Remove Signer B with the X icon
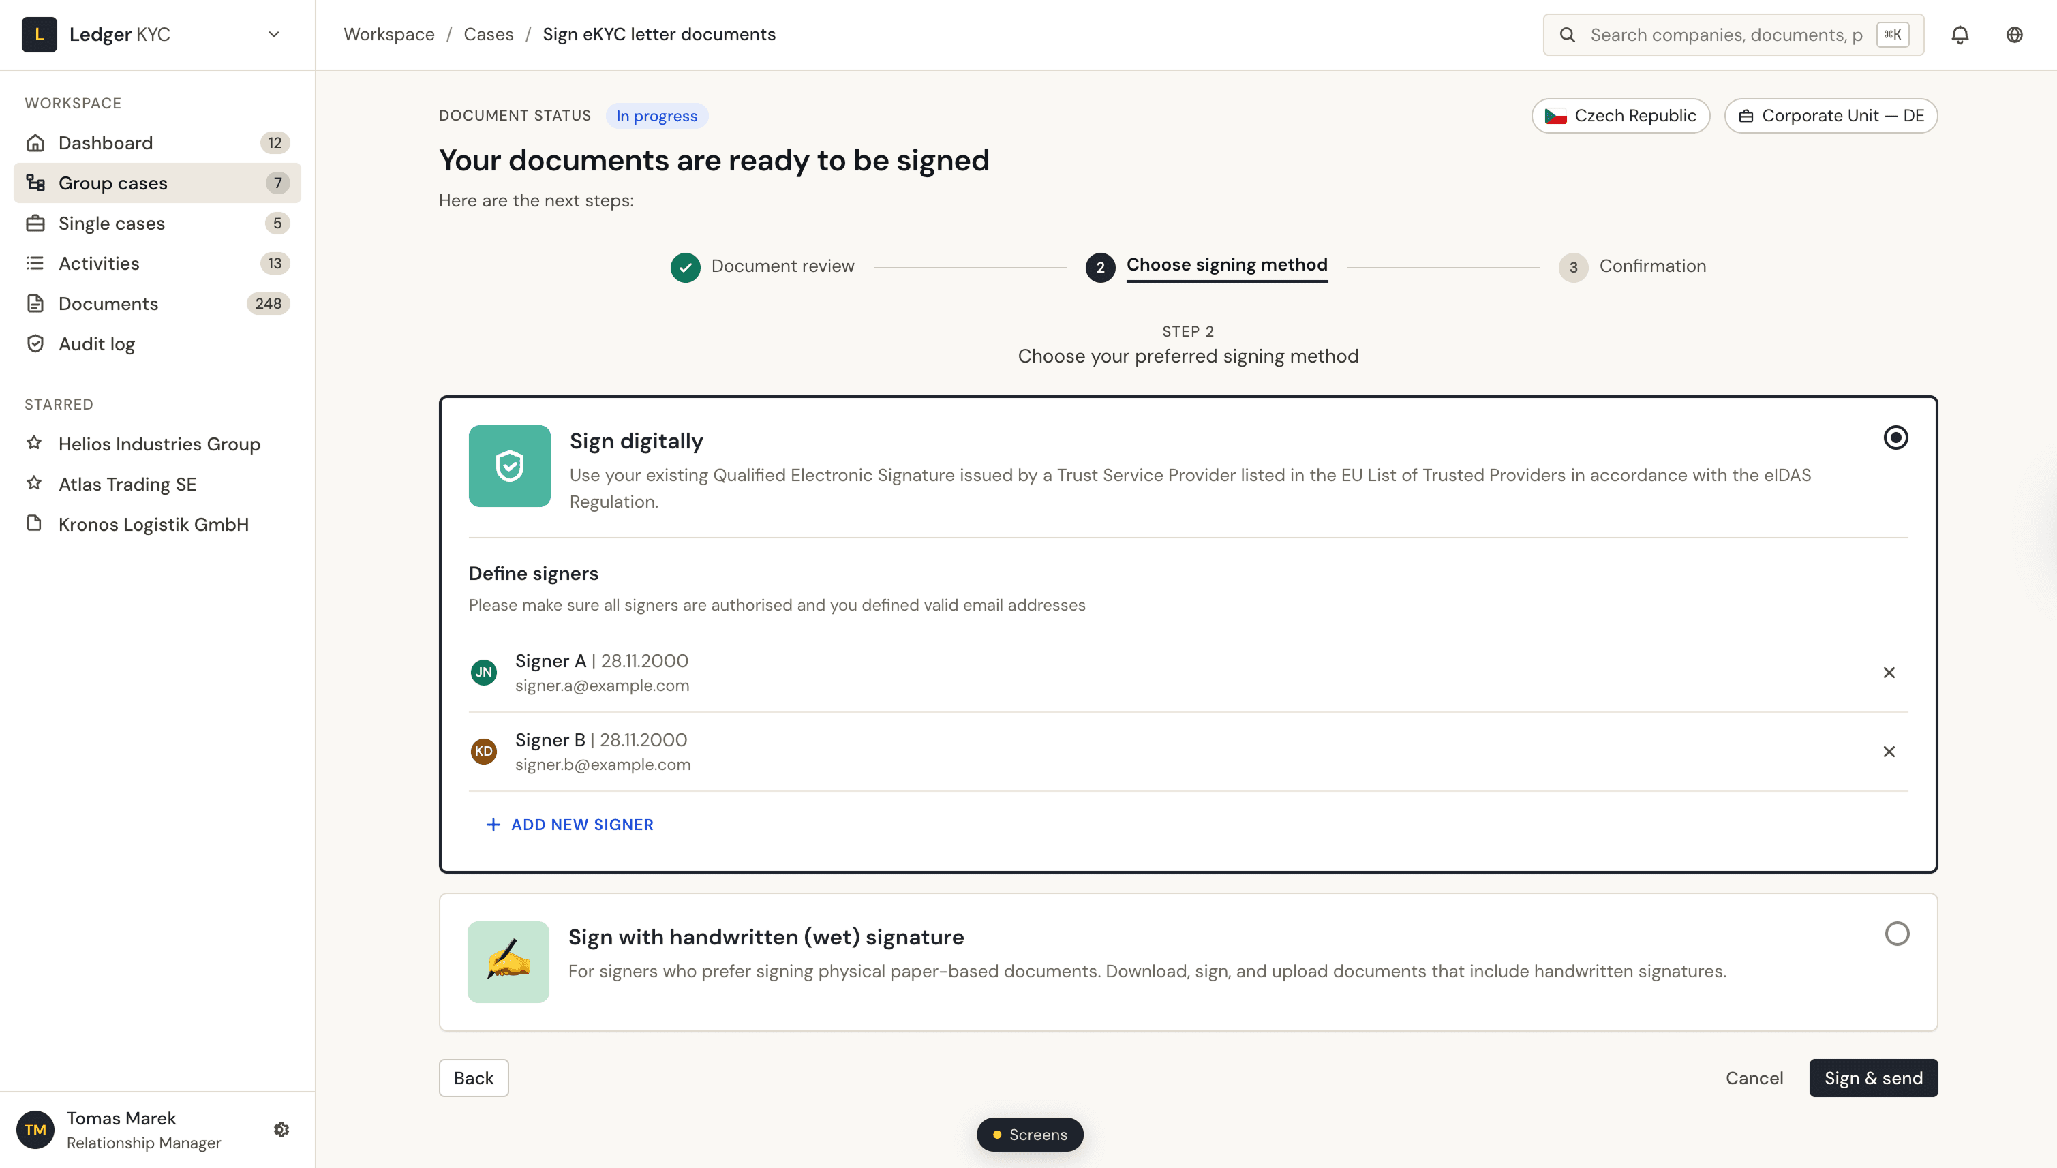 1889,752
